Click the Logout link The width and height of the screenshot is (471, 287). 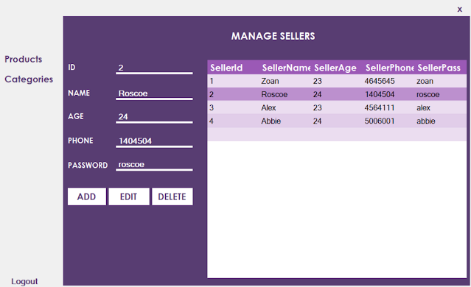[x=24, y=281]
